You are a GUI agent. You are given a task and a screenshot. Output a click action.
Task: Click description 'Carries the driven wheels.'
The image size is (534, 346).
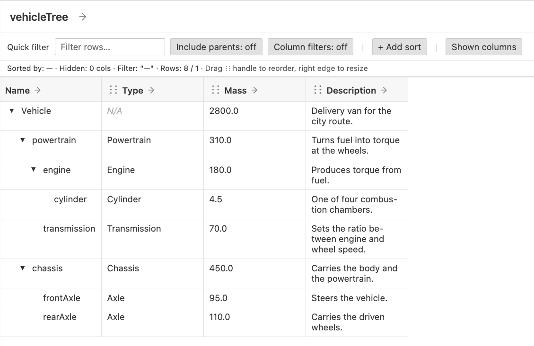coord(348,322)
